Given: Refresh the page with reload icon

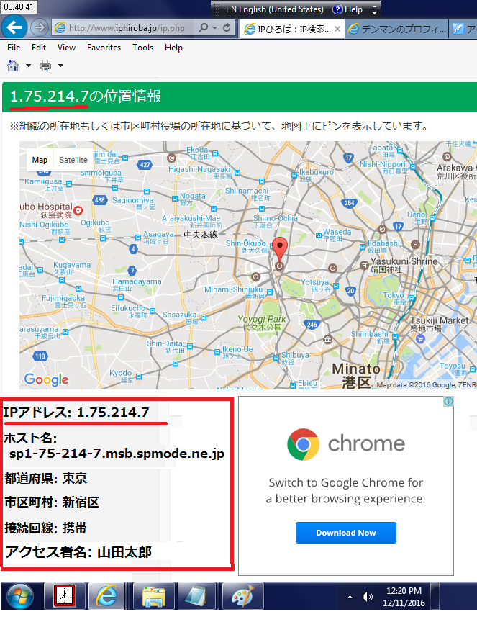Looking at the screenshot, I should 227,28.
